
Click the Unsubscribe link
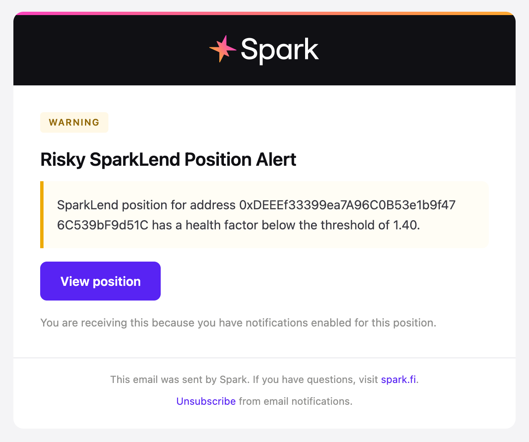point(206,401)
